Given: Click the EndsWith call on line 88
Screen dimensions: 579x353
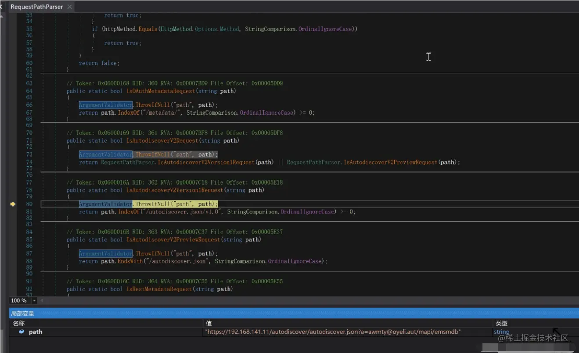Looking at the screenshot, I should click(130, 261).
